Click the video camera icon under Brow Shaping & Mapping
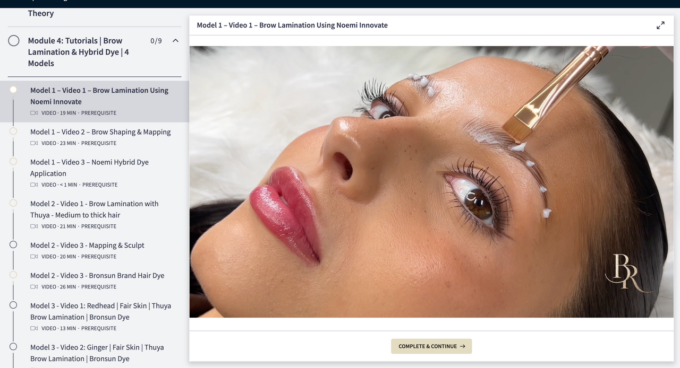The height and width of the screenshot is (368, 680). point(34,143)
